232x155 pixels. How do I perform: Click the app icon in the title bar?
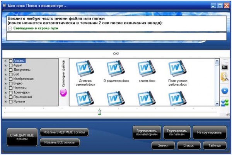coord(4,5)
